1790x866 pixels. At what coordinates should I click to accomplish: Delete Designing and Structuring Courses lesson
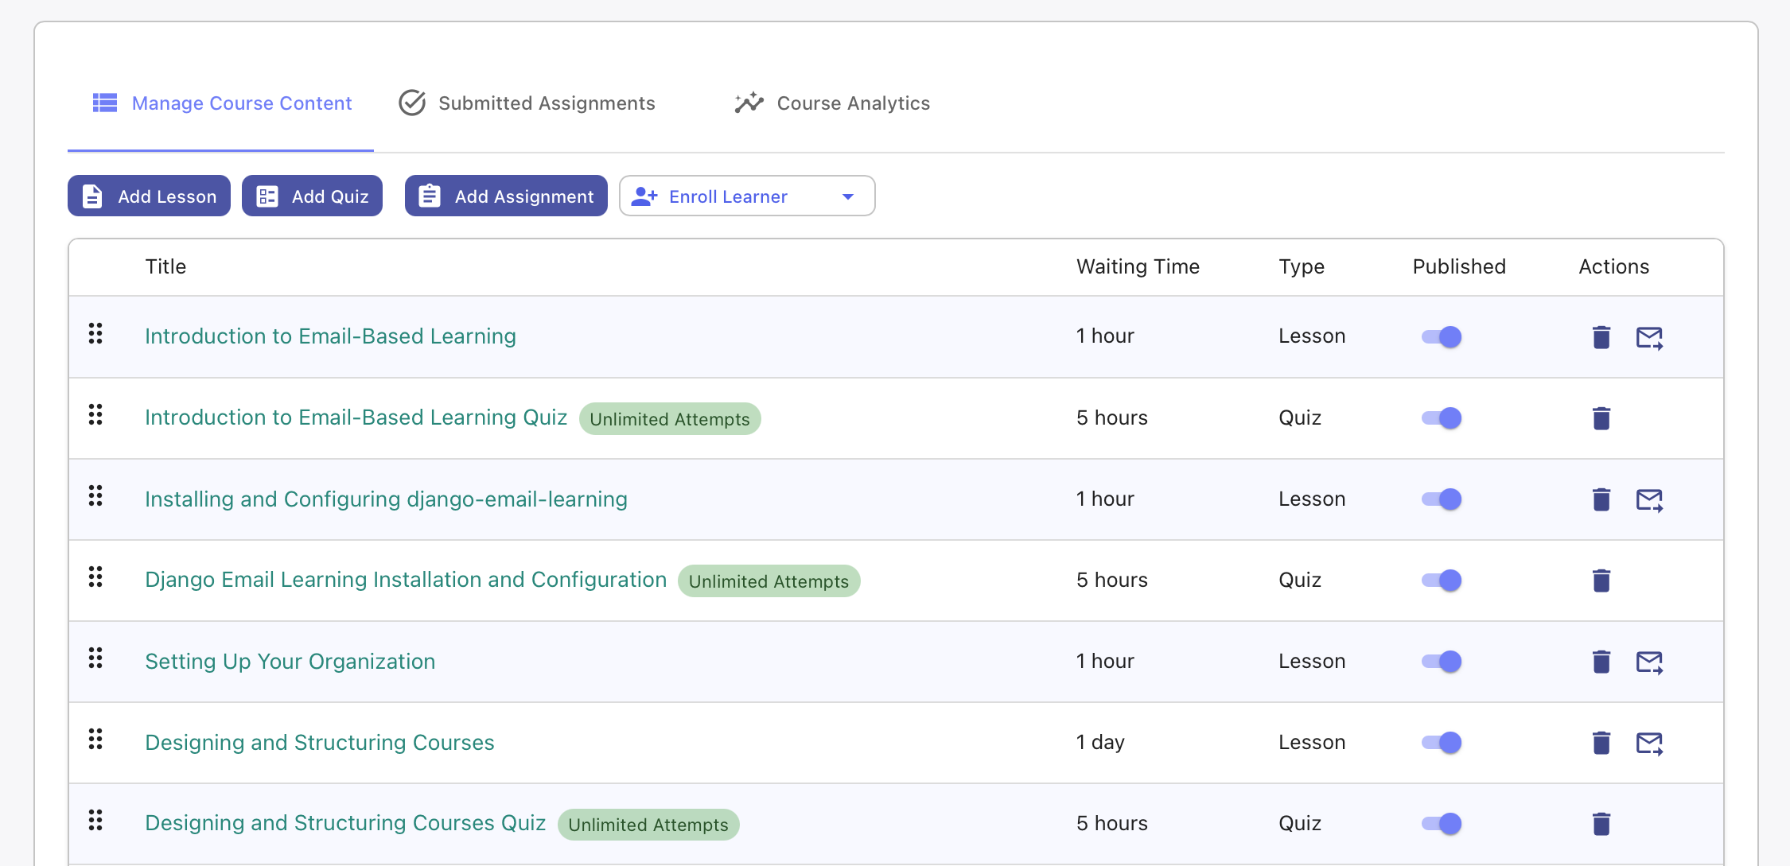click(1601, 743)
